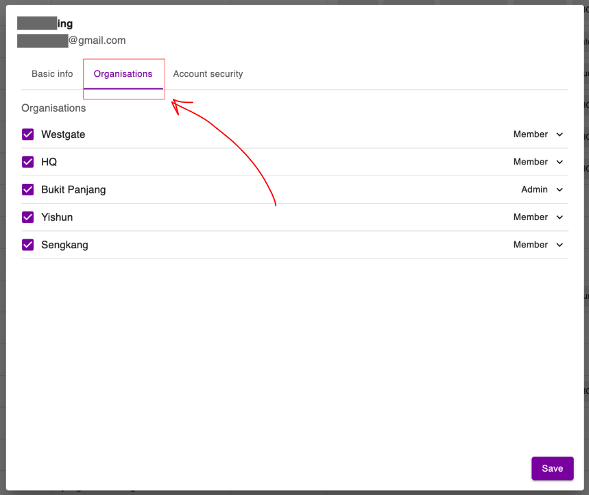Switch to the Basic info tab

click(51, 73)
